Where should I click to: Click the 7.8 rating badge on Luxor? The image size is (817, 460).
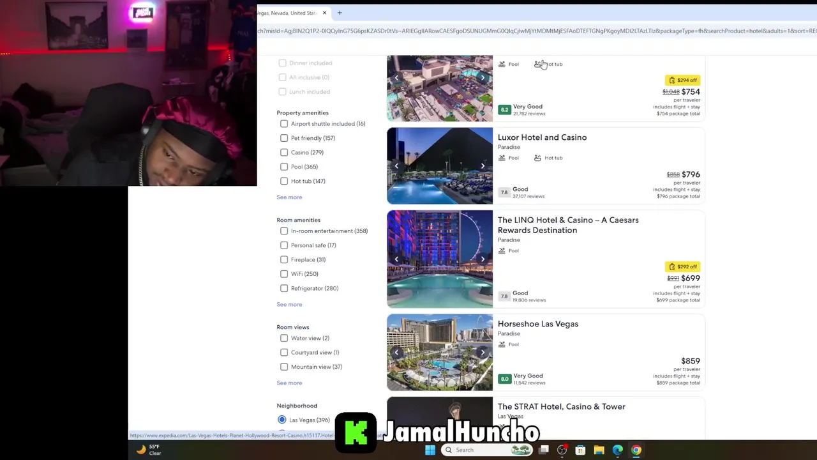[x=504, y=192]
